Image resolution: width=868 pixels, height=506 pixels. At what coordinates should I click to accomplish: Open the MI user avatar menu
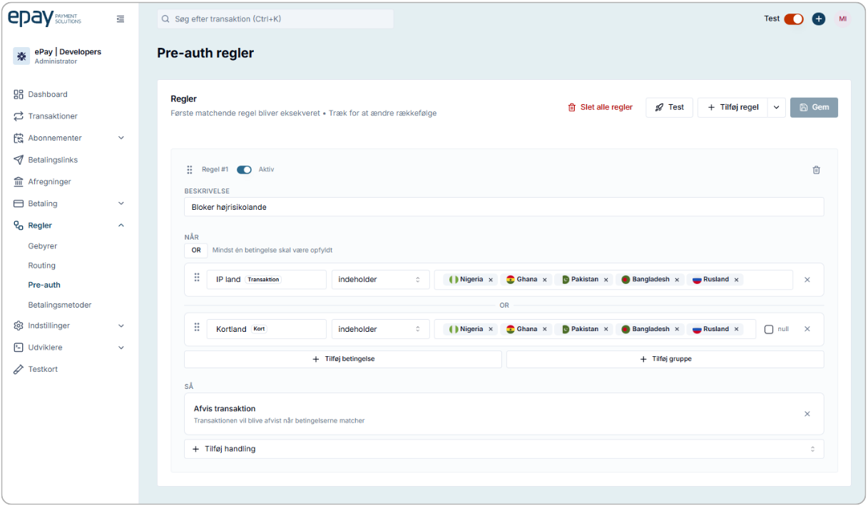[842, 19]
